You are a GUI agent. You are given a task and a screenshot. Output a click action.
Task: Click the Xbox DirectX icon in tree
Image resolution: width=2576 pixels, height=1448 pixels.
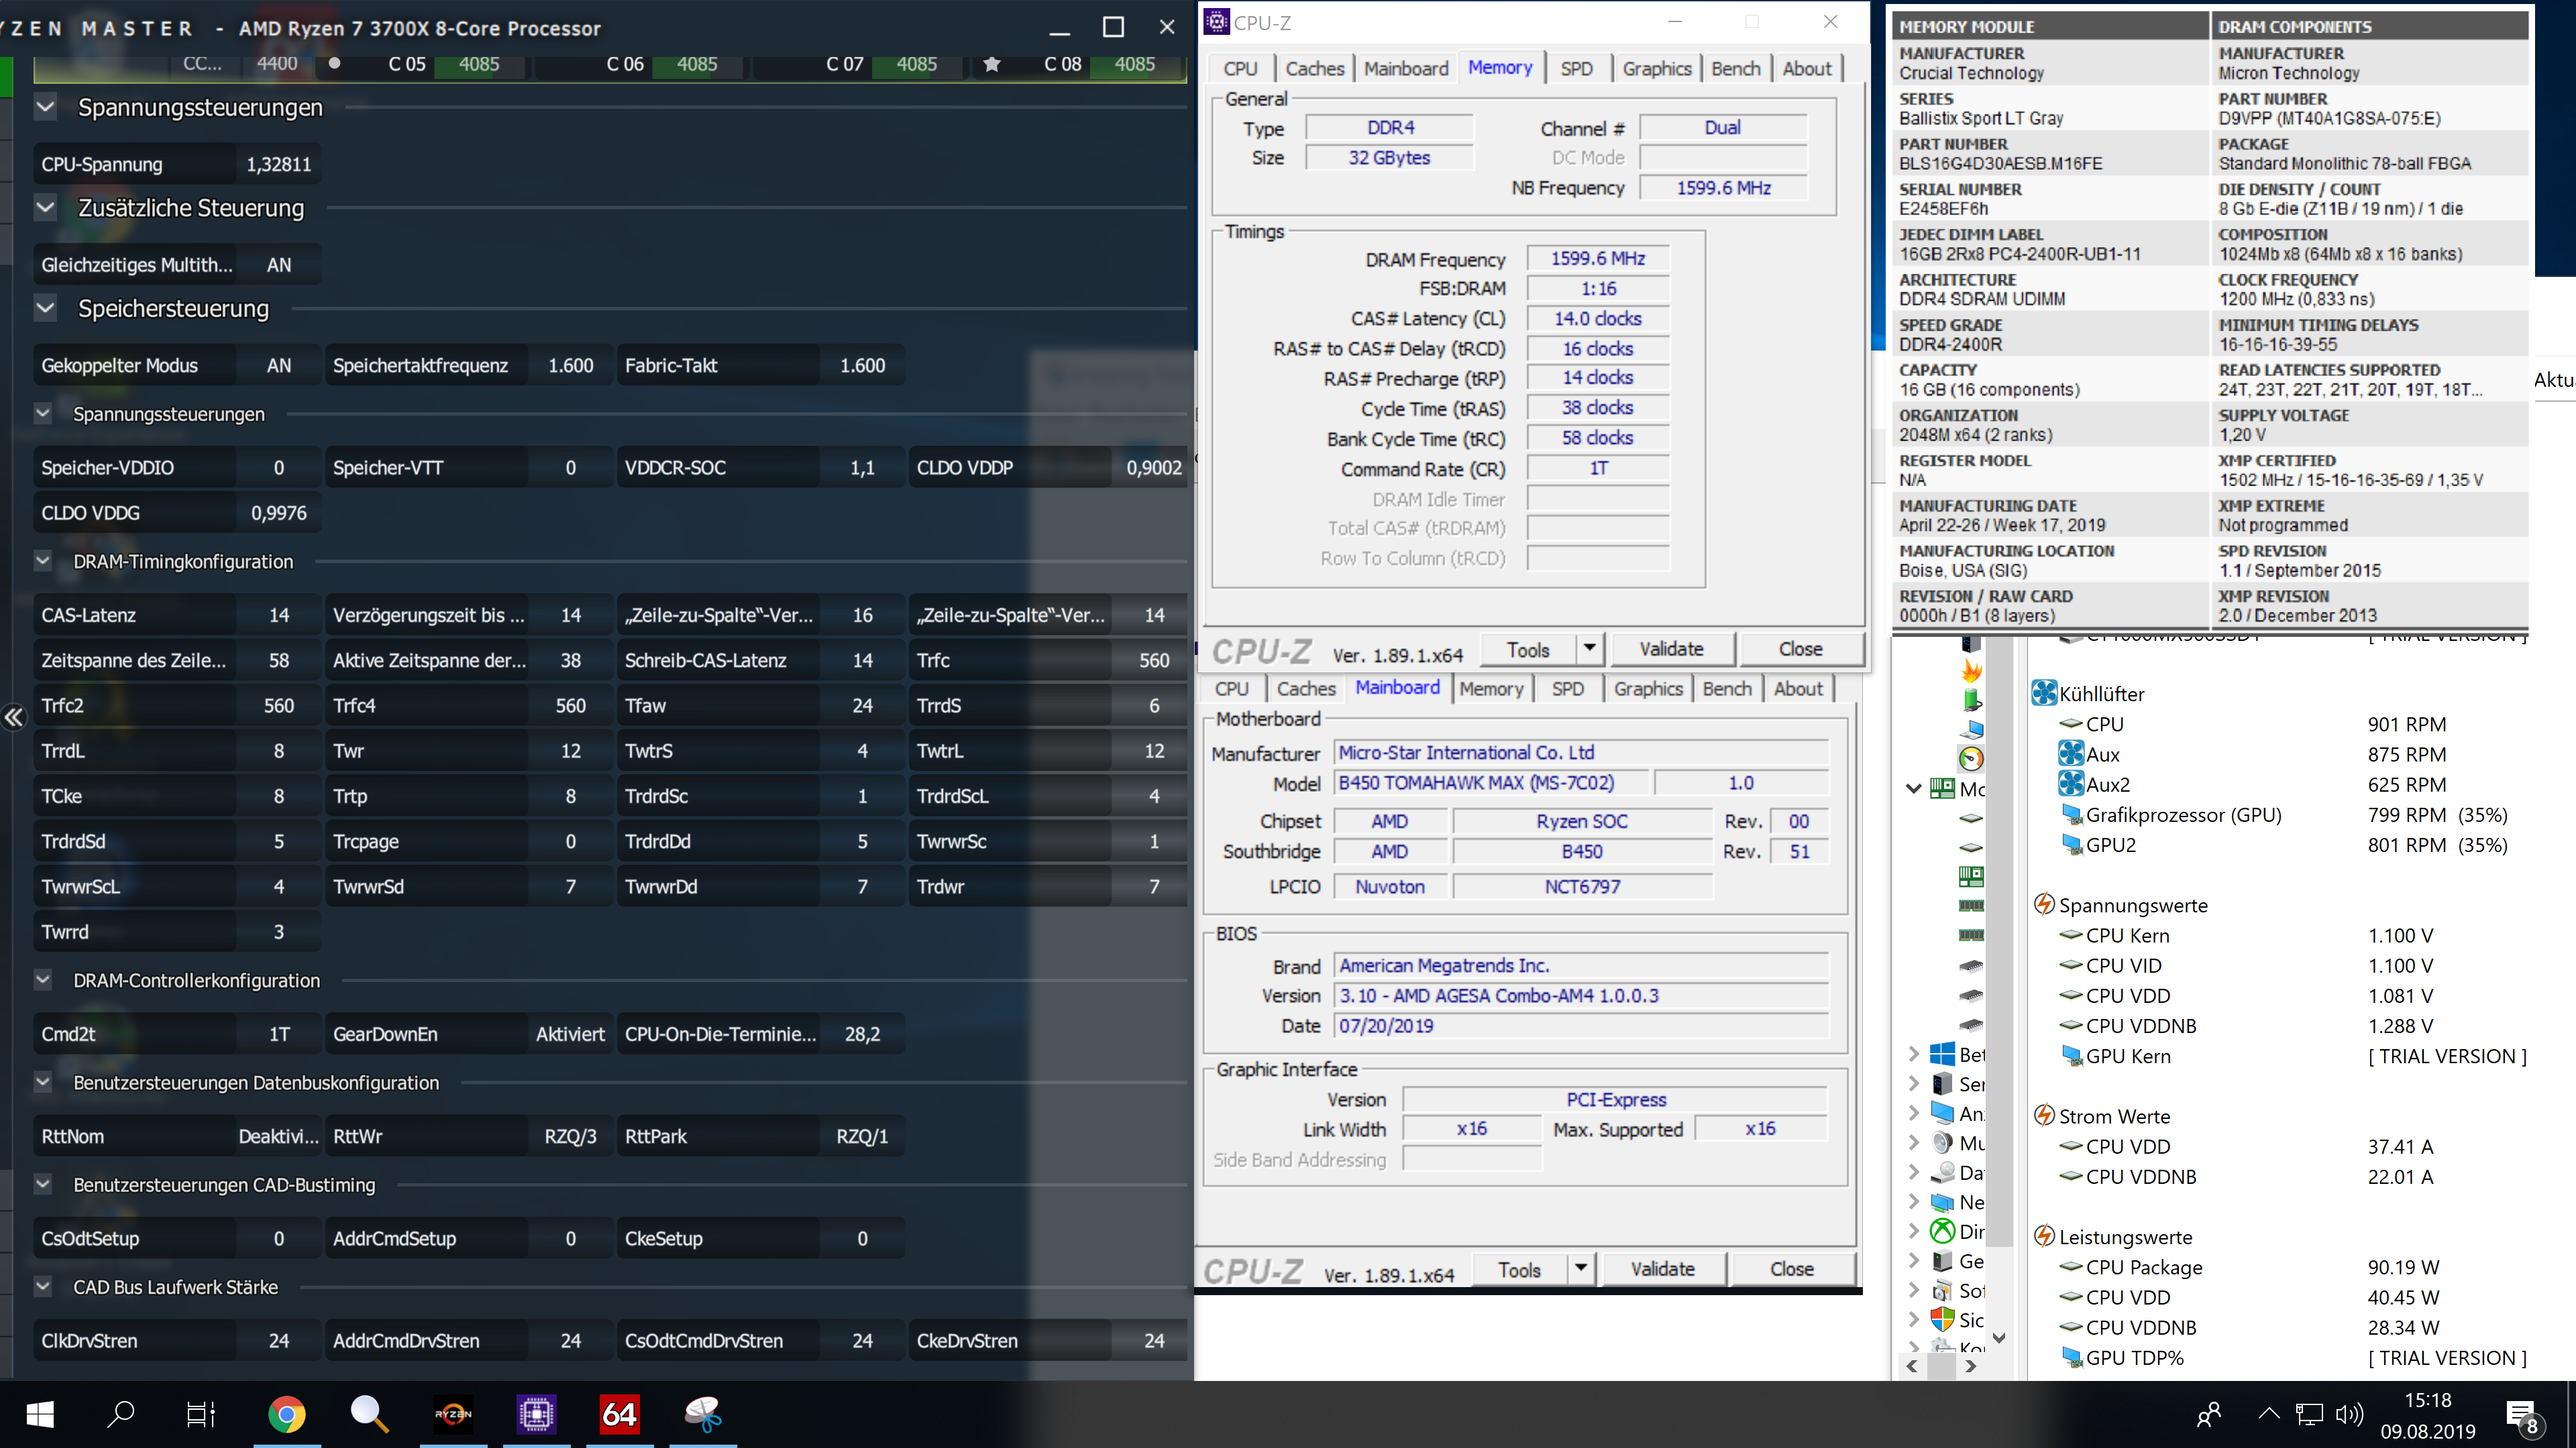[1942, 1231]
